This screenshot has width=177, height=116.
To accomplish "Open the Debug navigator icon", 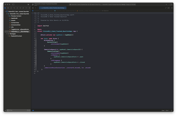I will [x=23, y=8].
